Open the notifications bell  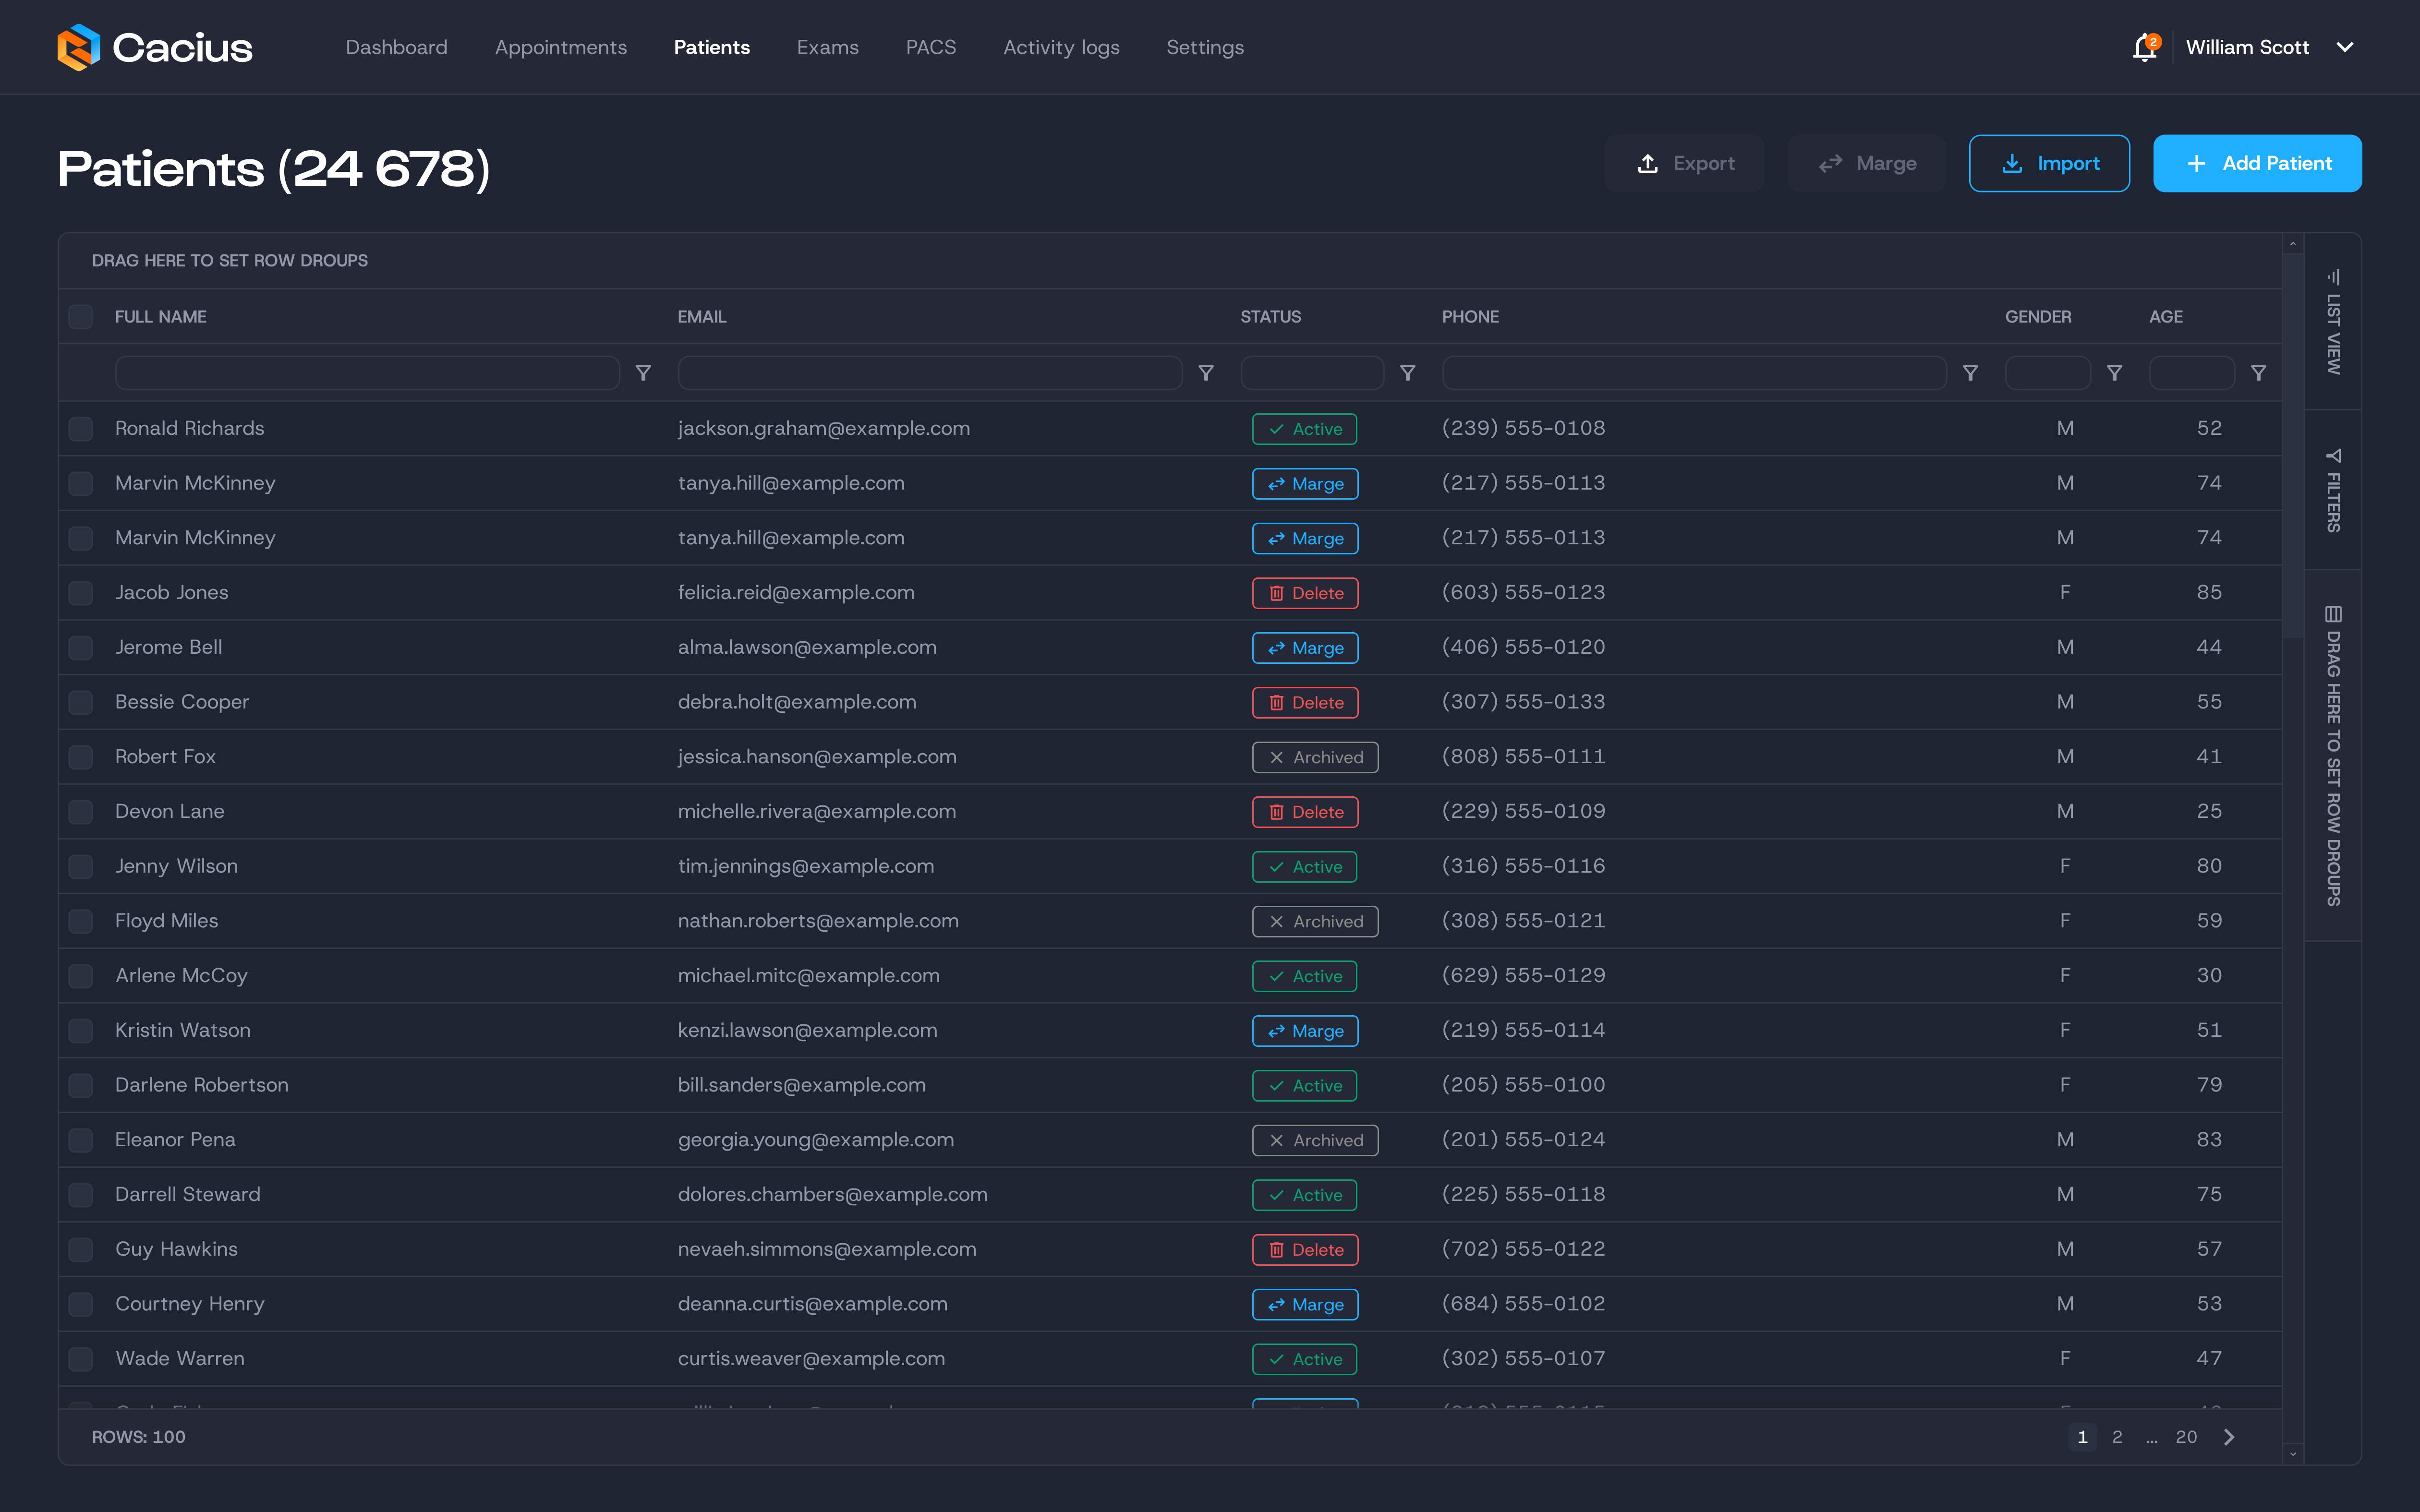pos(2145,47)
